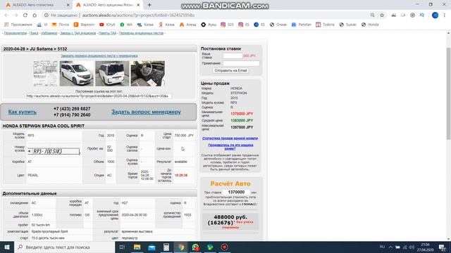Click Задать вопрос менеджеру link
451x253 pixels.
click(x=146, y=112)
